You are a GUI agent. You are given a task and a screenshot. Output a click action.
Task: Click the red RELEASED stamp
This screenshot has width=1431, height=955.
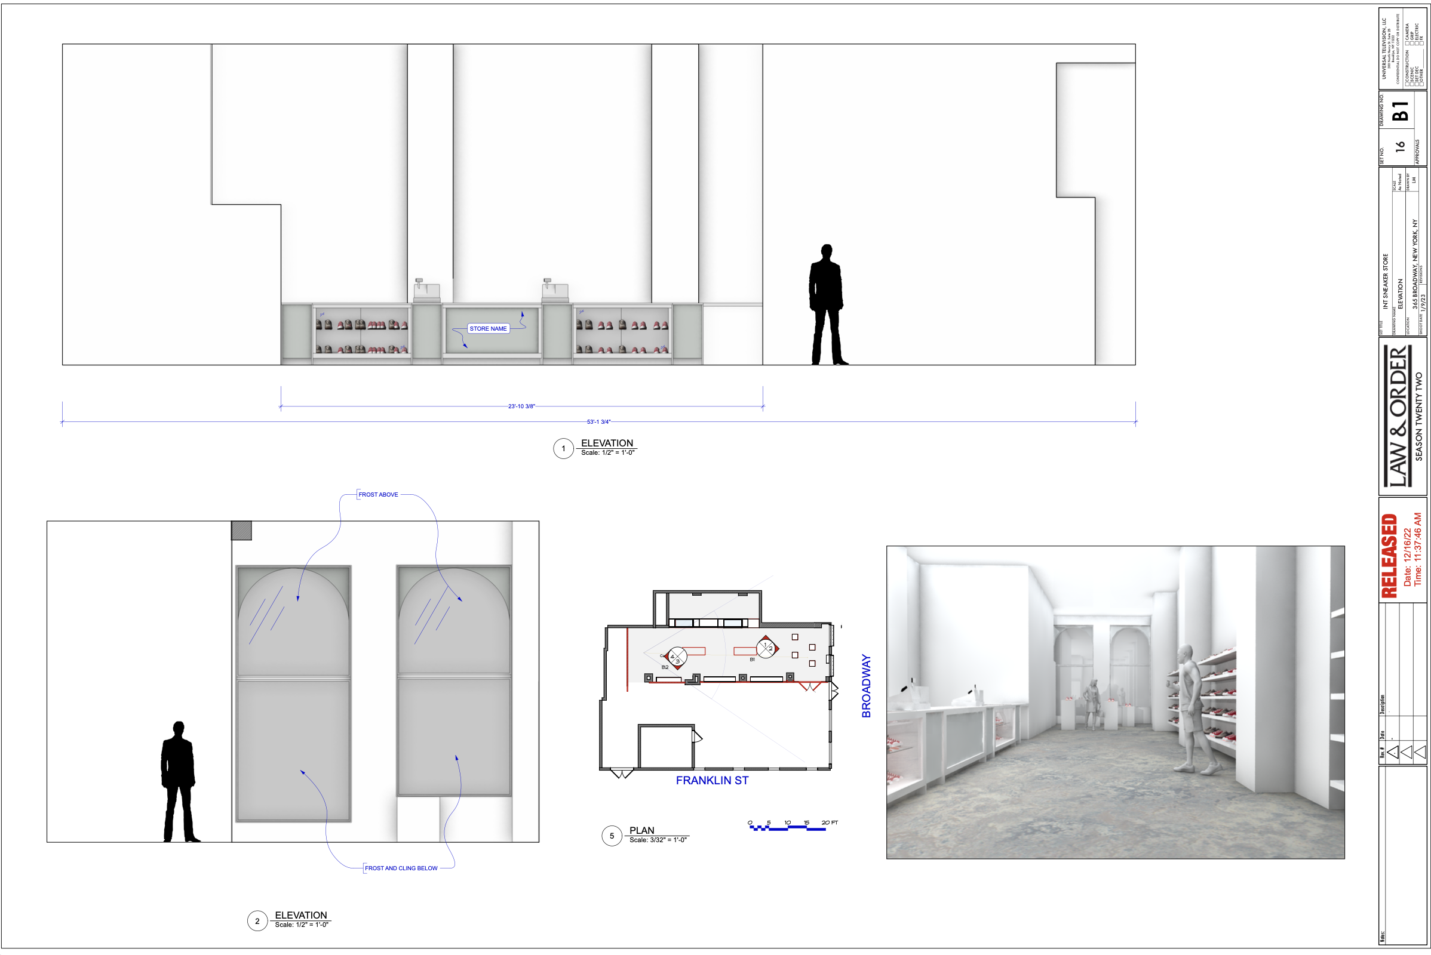click(1390, 556)
